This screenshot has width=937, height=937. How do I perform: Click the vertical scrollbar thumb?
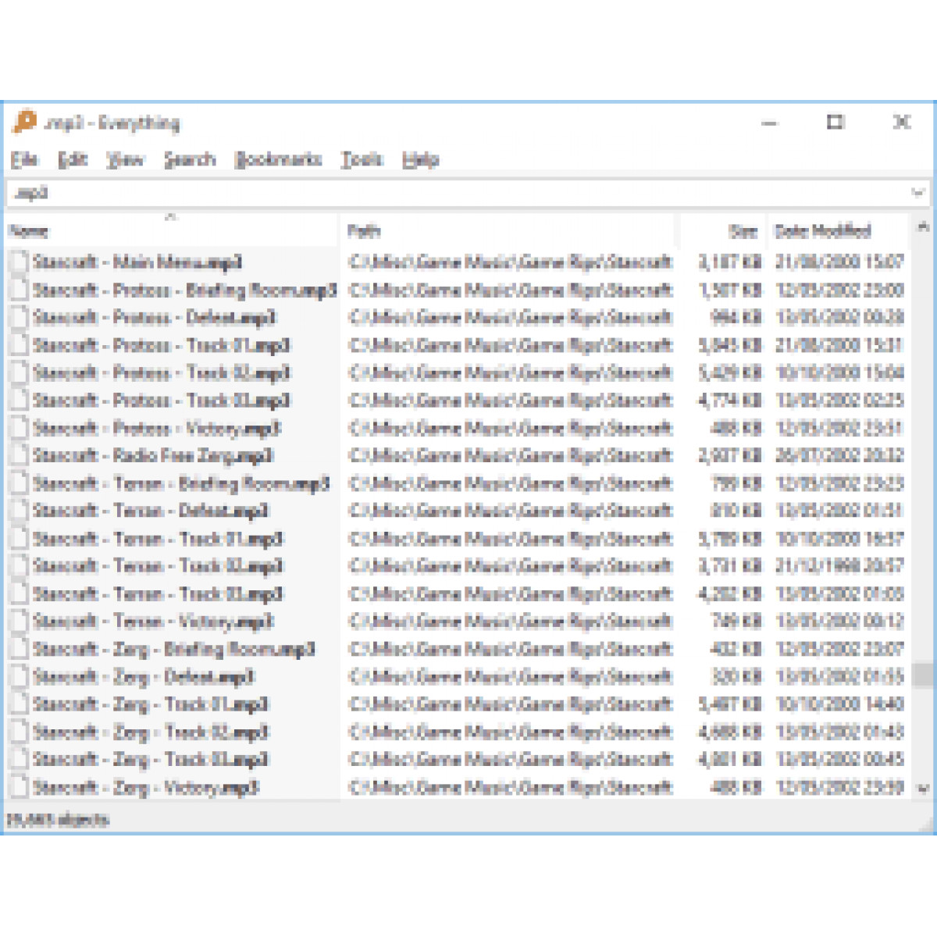922,674
